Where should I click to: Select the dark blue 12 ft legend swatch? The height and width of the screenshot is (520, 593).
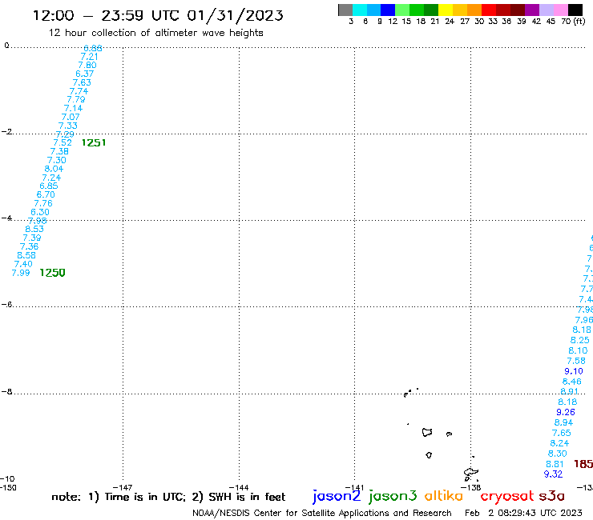pos(388,10)
